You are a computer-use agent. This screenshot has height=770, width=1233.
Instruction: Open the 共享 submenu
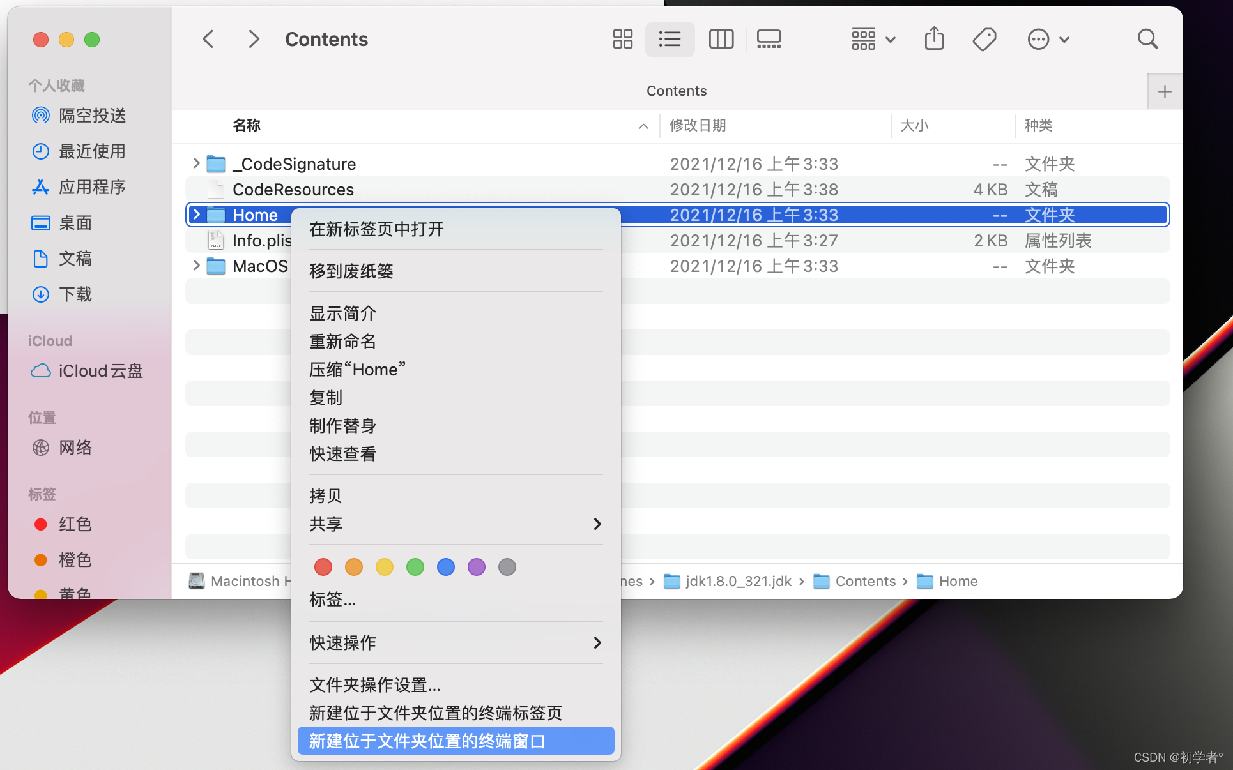point(455,524)
